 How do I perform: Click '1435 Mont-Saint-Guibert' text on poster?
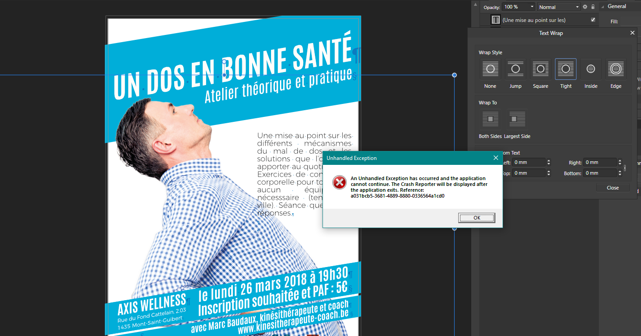point(150,323)
